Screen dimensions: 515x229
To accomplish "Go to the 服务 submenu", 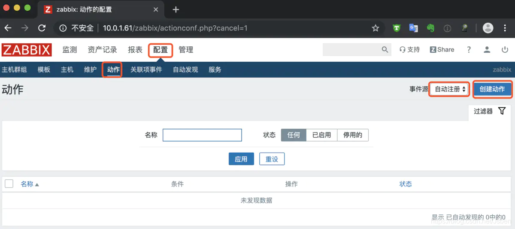I will point(215,69).
